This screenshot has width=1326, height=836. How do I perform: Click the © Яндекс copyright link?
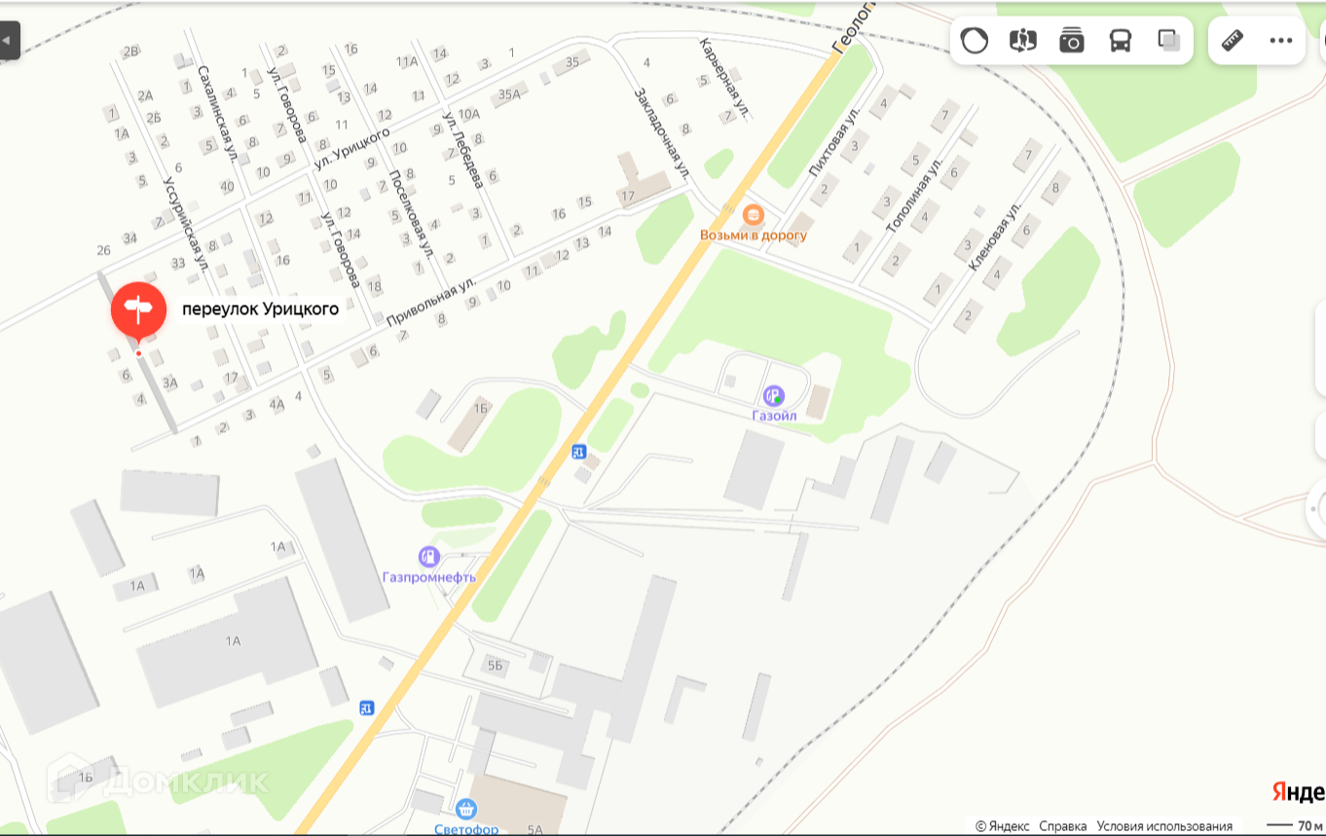[1003, 826]
